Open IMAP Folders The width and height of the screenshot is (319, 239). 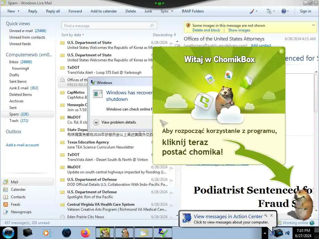(193, 11)
